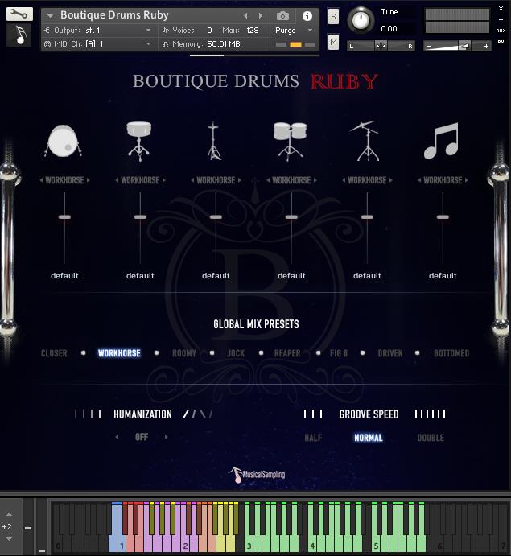Toggle the PV button
Screen dimensions: 511x556
(501, 42)
